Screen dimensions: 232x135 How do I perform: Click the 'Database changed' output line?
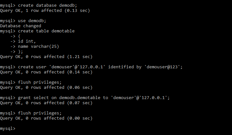21,26
